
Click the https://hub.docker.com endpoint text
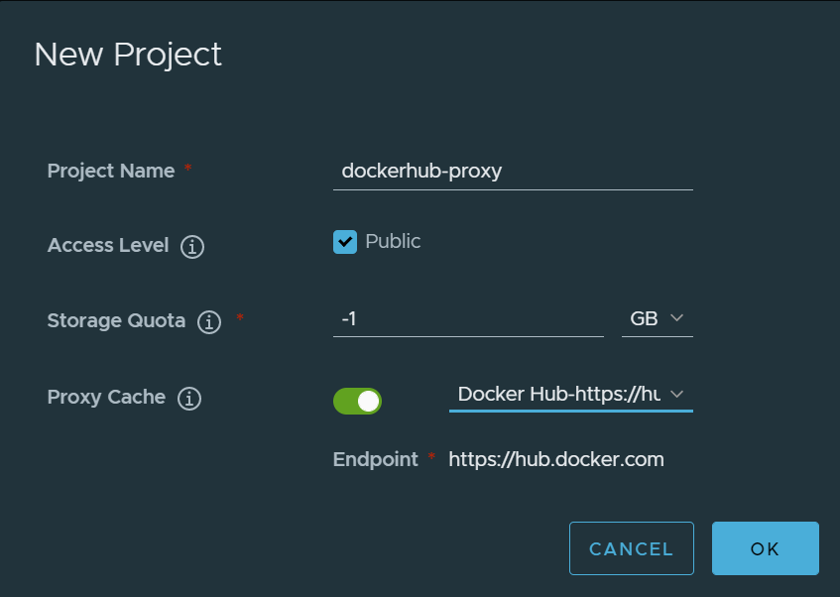(x=556, y=459)
